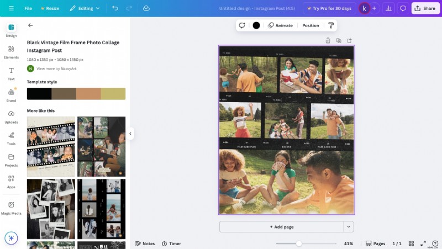Select the large card-playing photo on canvas
This screenshot has width=442, height=249.
click(286, 182)
